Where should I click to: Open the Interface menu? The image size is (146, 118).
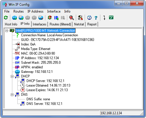(54, 11)
